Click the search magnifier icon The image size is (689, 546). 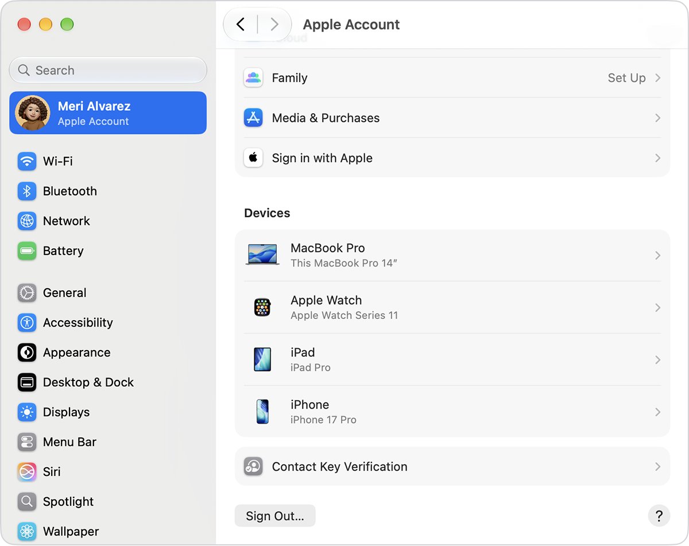24,70
